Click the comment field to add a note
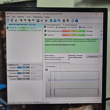Viewport: 110px width, 110px height. tap(72, 63)
